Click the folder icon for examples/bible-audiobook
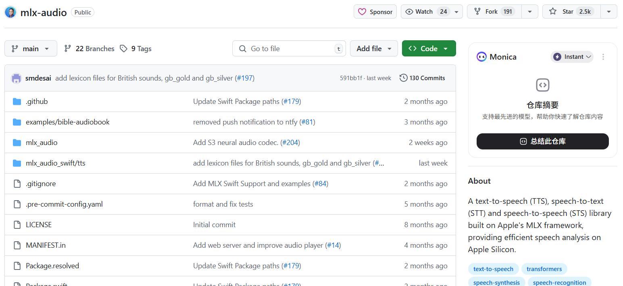The image size is (623, 286). click(17, 122)
